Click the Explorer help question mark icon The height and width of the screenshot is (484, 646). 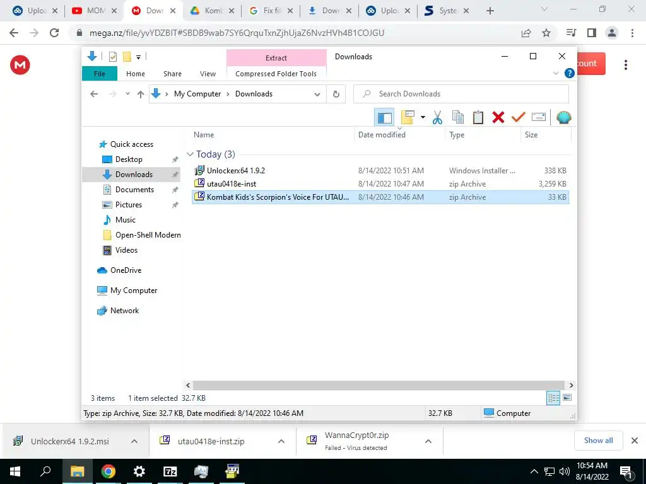(570, 73)
